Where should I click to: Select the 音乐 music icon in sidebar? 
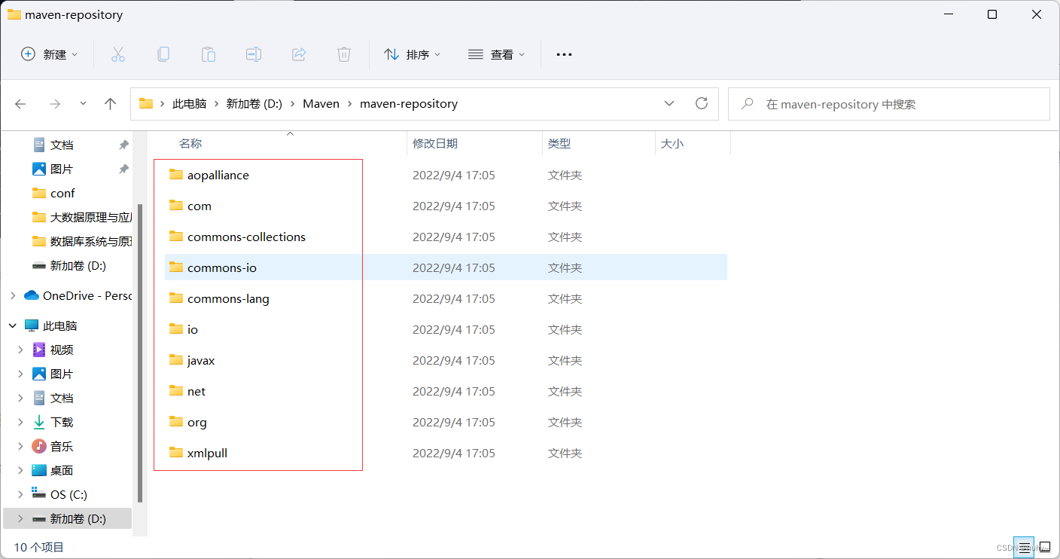click(39, 446)
